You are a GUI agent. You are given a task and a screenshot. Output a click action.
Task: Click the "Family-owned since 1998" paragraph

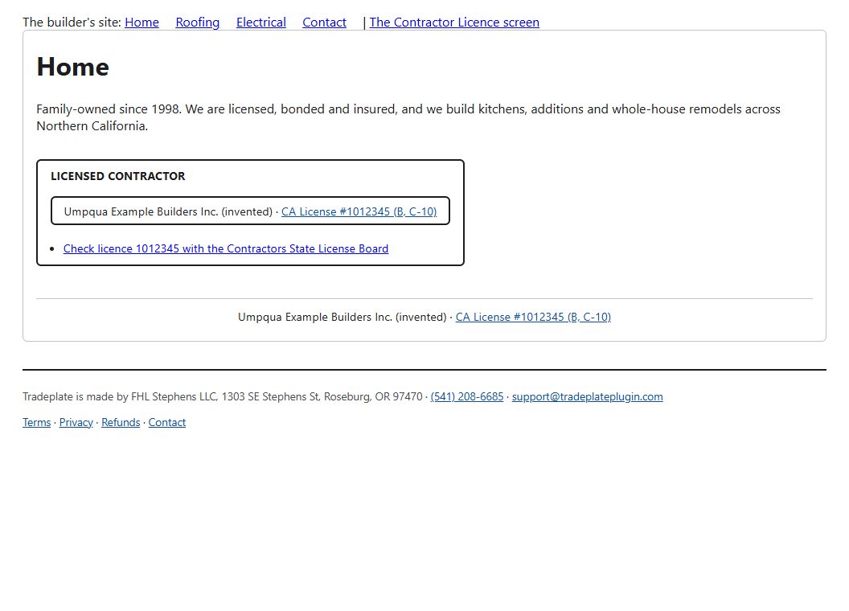pyautogui.click(x=408, y=117)
